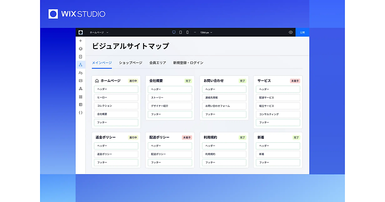Open the Code braces icon
385x202 pixels.
pyautogui.click(x=81, y=113)
